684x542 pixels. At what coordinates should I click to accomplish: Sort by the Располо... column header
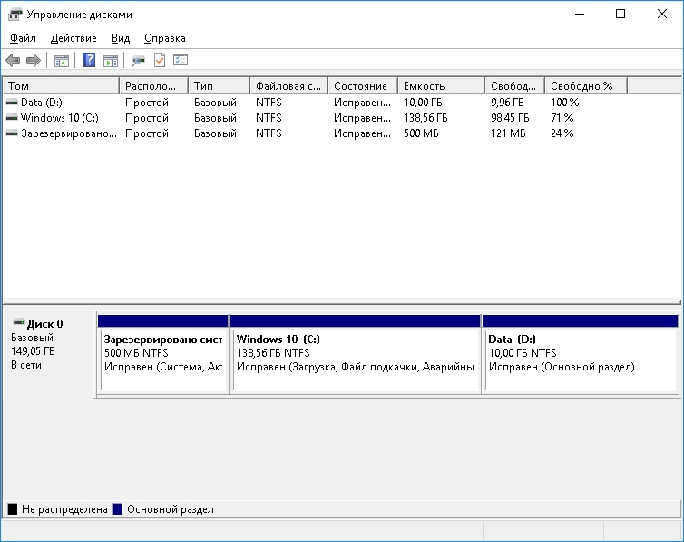point(153,86)
